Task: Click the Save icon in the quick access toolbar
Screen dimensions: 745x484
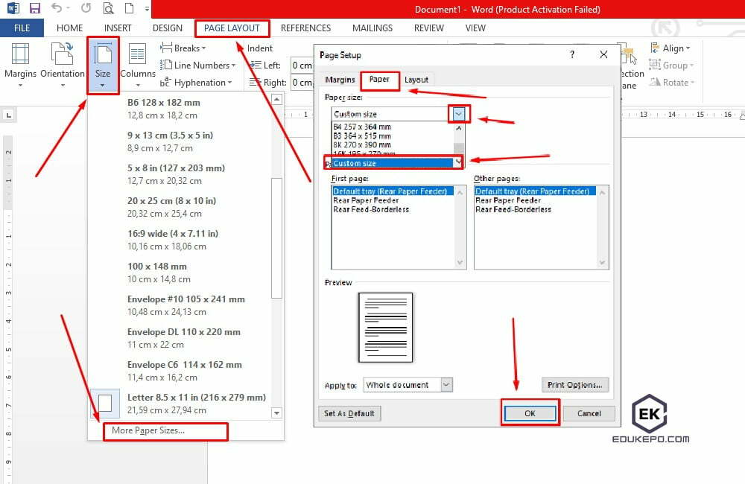Action: 35,8
